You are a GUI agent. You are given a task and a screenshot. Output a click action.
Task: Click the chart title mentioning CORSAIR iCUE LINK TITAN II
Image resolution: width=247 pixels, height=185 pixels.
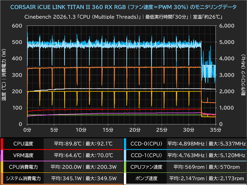[x=124, y=7]
